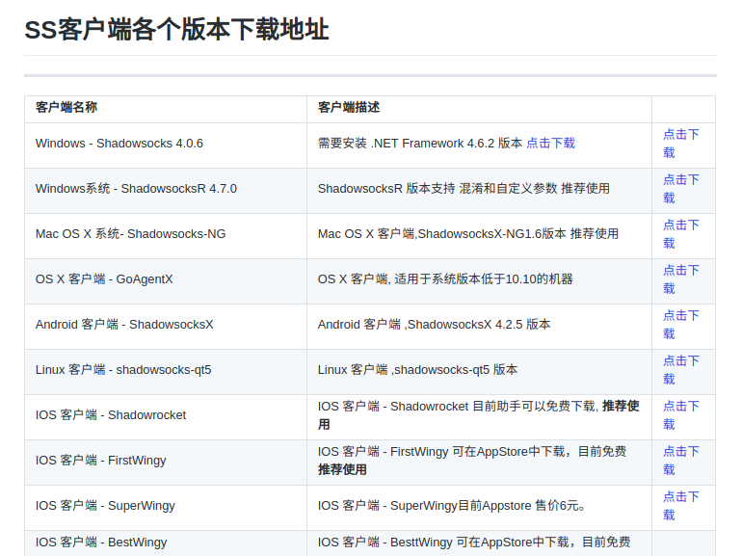Viewport: 742px width, 556px height.
Task: Click the download link for Windows Shadowsocks 4.0.6
Action: [x=680, y=135]
